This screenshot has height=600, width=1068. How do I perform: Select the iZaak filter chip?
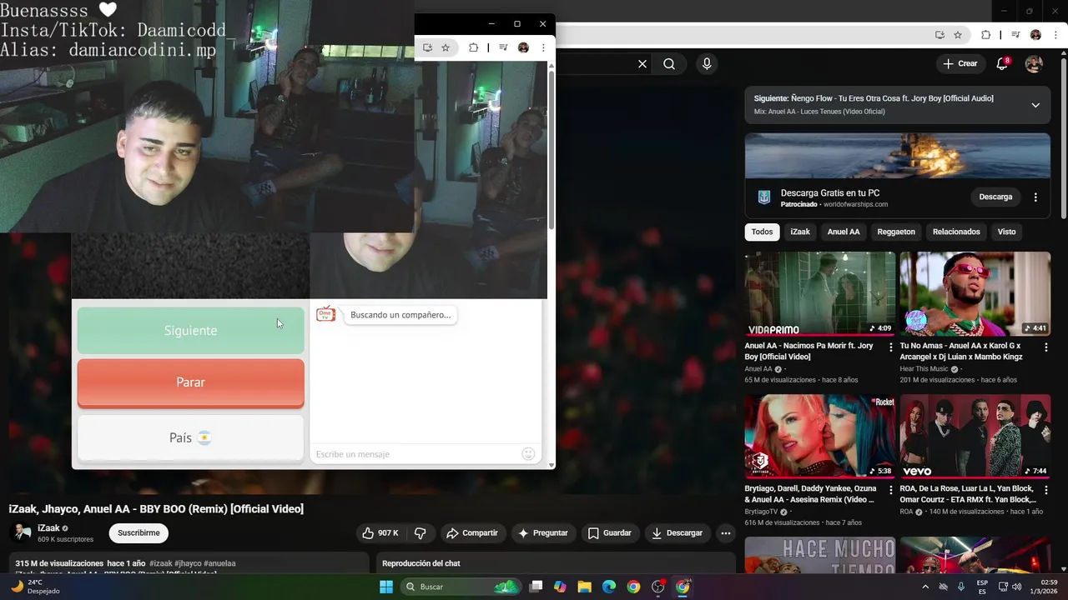point(800,232)
